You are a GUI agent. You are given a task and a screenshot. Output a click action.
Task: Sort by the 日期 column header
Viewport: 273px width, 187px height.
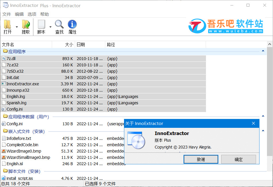point(90,45)
